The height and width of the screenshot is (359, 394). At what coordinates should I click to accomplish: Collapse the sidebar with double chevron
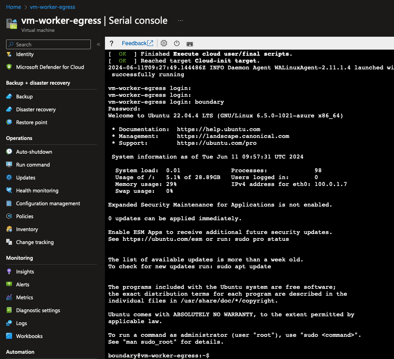98,44
